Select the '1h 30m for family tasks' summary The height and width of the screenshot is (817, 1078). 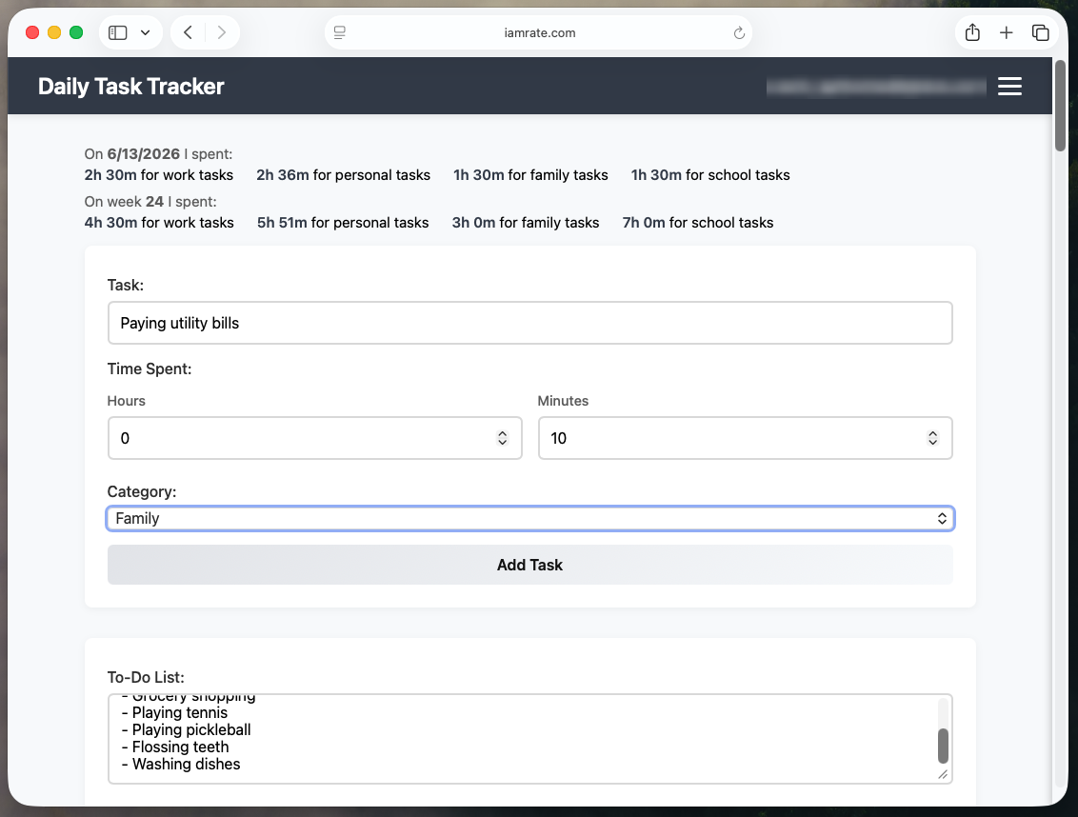coord(530,174)
